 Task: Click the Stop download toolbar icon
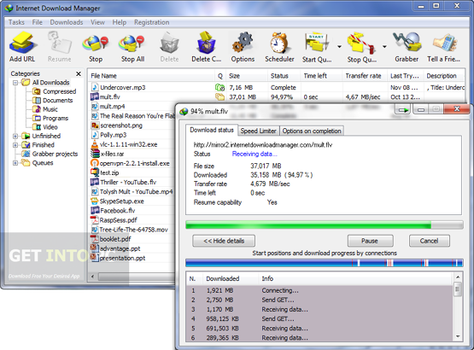95,44
